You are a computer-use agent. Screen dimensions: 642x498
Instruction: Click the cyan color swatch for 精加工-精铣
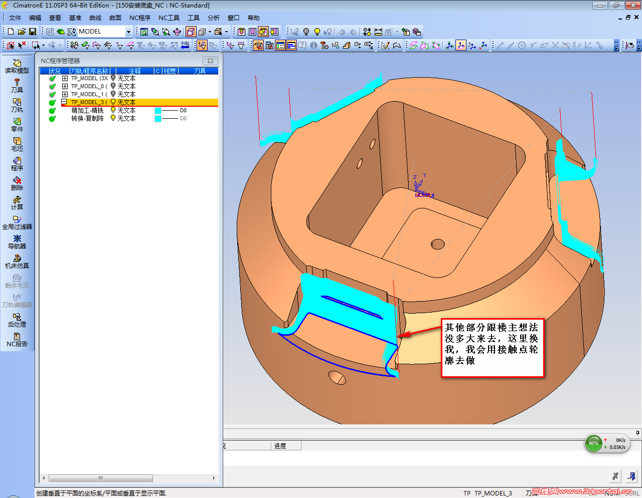pyautogui.click(x=158, y=110)
